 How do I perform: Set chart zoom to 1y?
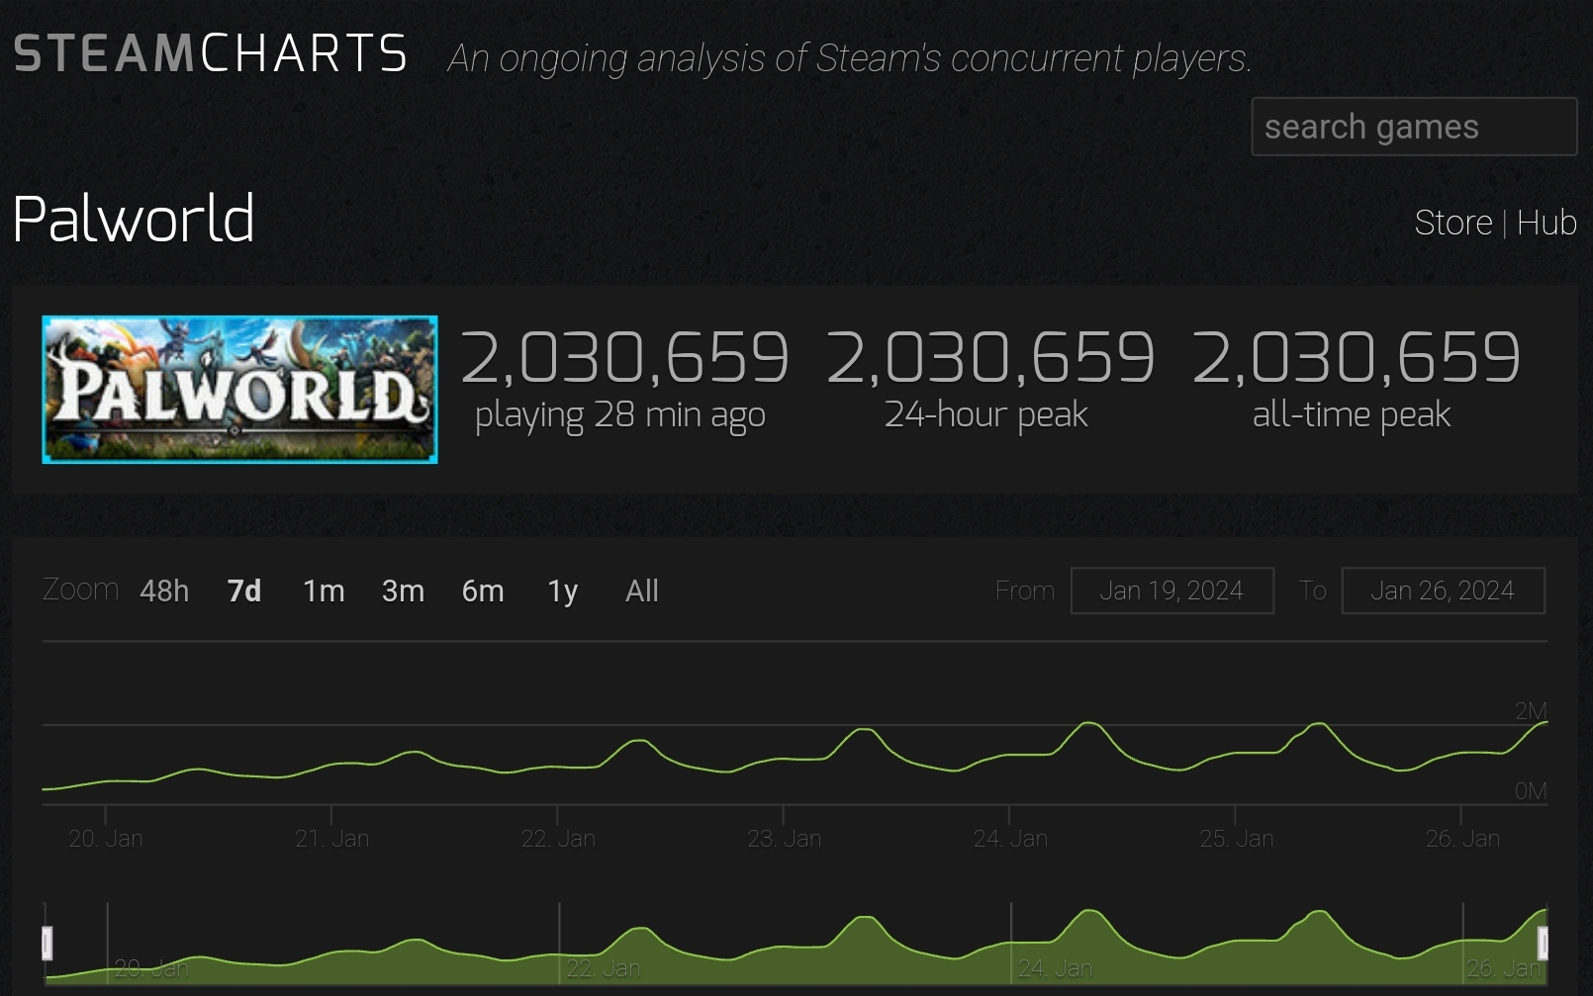(x=562, y=590)
